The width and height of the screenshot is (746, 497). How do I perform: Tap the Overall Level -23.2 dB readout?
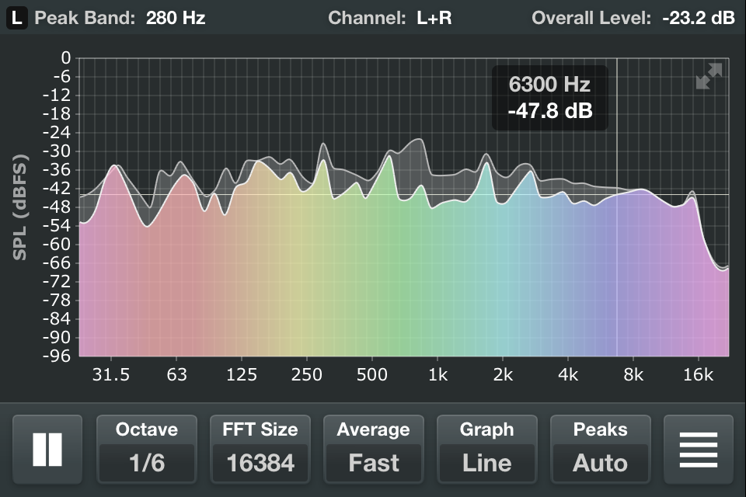tap(633, 18)
